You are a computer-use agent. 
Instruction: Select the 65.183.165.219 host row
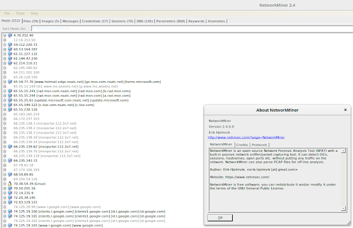point(26,114)
